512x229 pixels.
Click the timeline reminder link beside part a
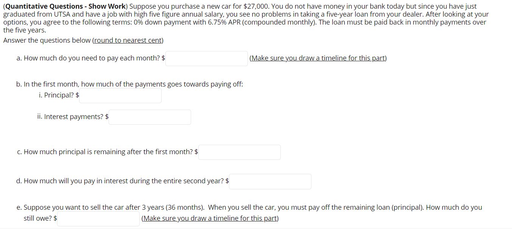point(318,58)
